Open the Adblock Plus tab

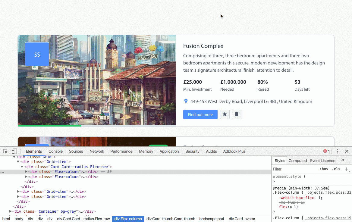point(234,151)
